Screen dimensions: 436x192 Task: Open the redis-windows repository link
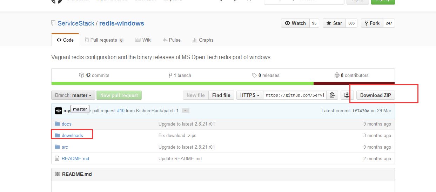[122, 23]
